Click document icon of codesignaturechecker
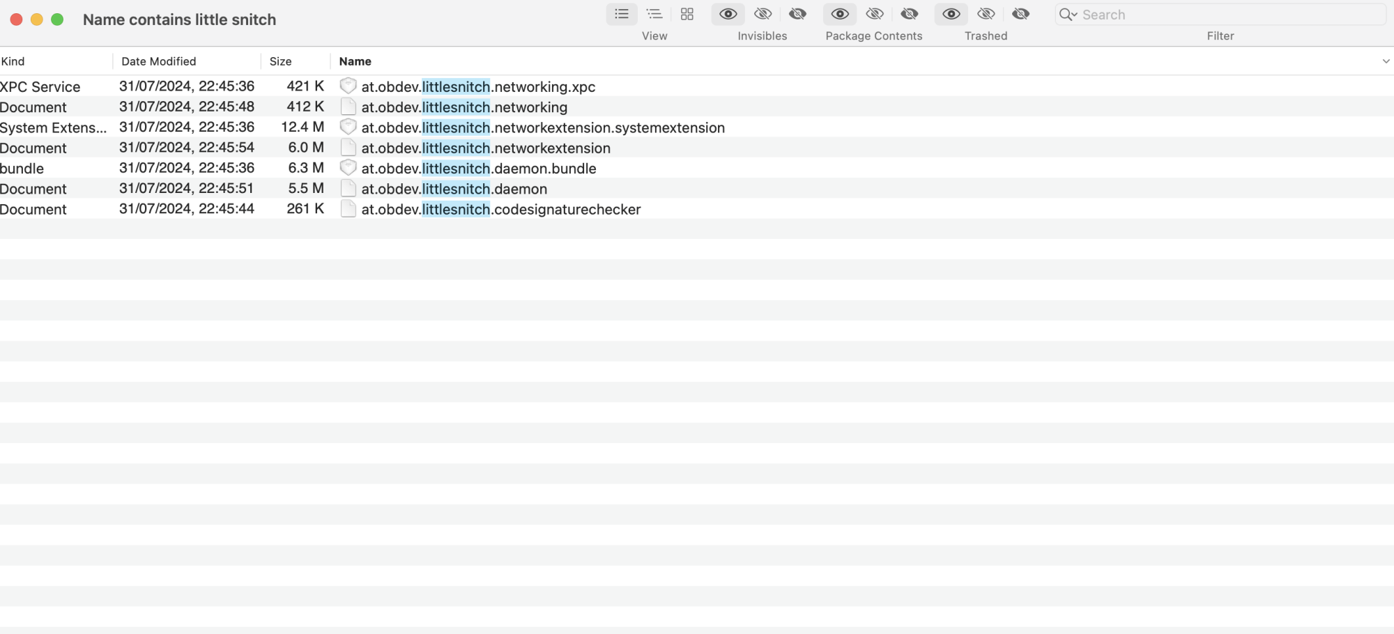Screen dimensions: 1394x634 click(348, 208)
